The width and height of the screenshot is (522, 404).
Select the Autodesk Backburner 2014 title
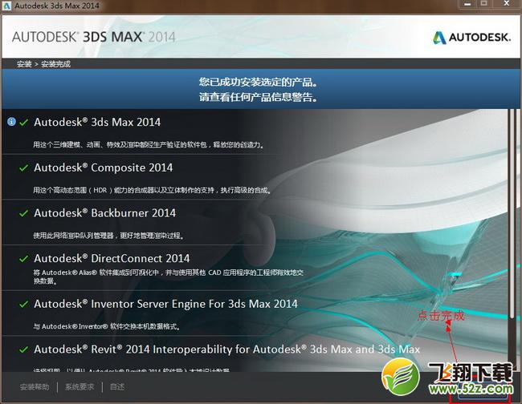105,213
